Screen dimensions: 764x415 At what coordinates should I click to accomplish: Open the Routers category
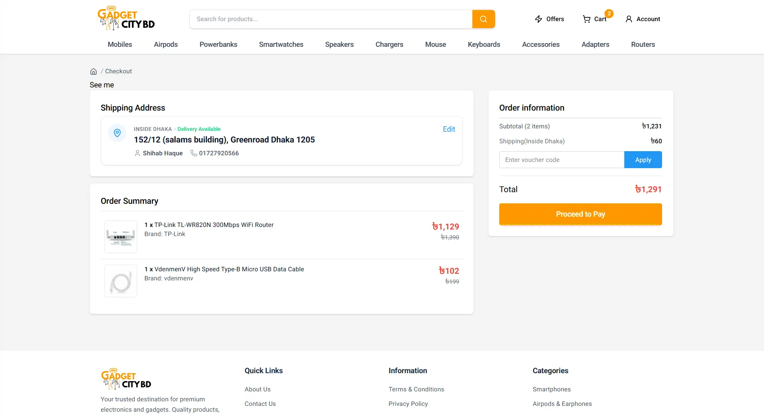643,44
